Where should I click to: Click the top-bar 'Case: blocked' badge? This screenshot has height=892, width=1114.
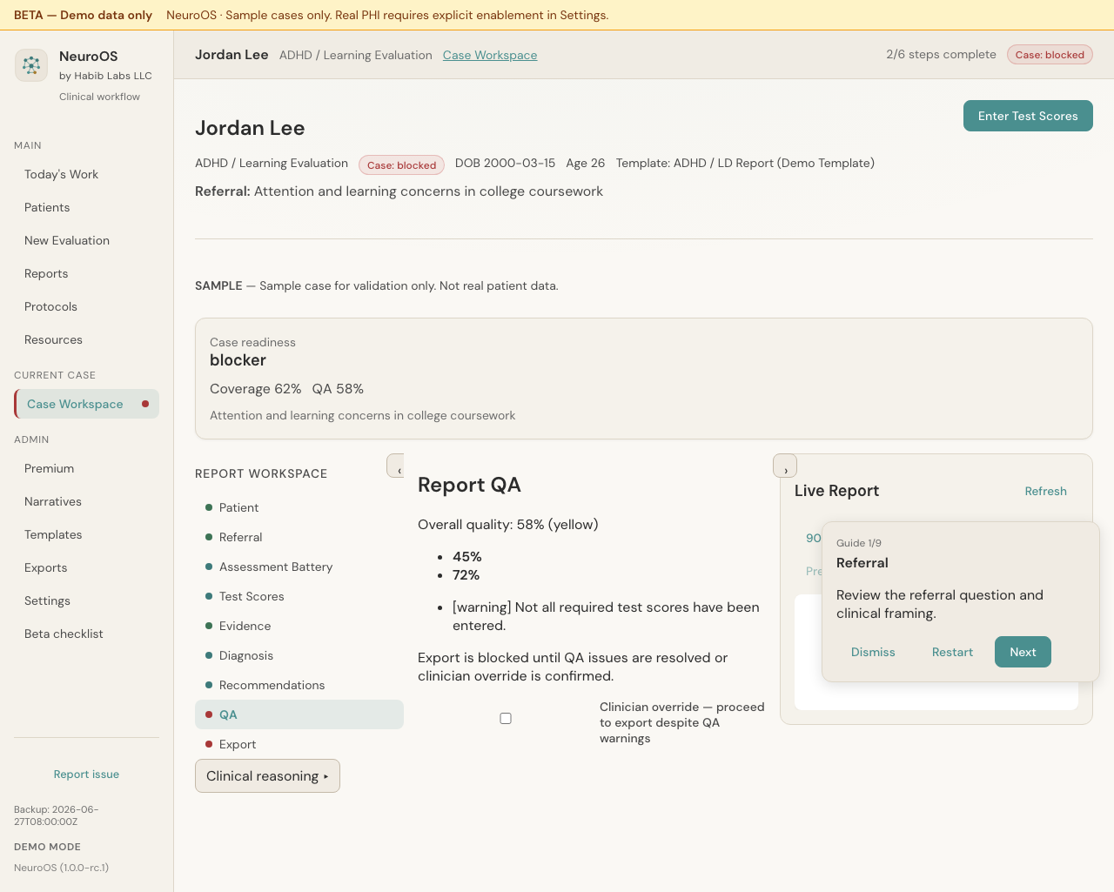click(1050, 55)
